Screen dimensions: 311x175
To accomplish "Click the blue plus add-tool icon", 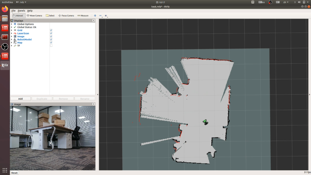I will point(95,16).
